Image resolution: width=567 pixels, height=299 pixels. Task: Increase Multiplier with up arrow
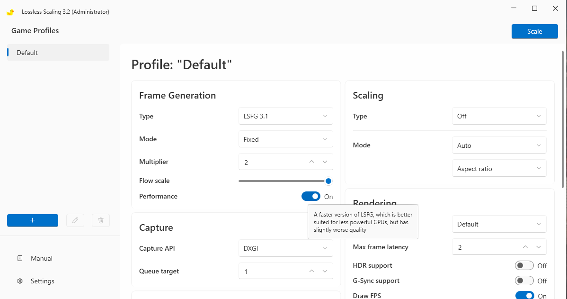pos(312,162)
